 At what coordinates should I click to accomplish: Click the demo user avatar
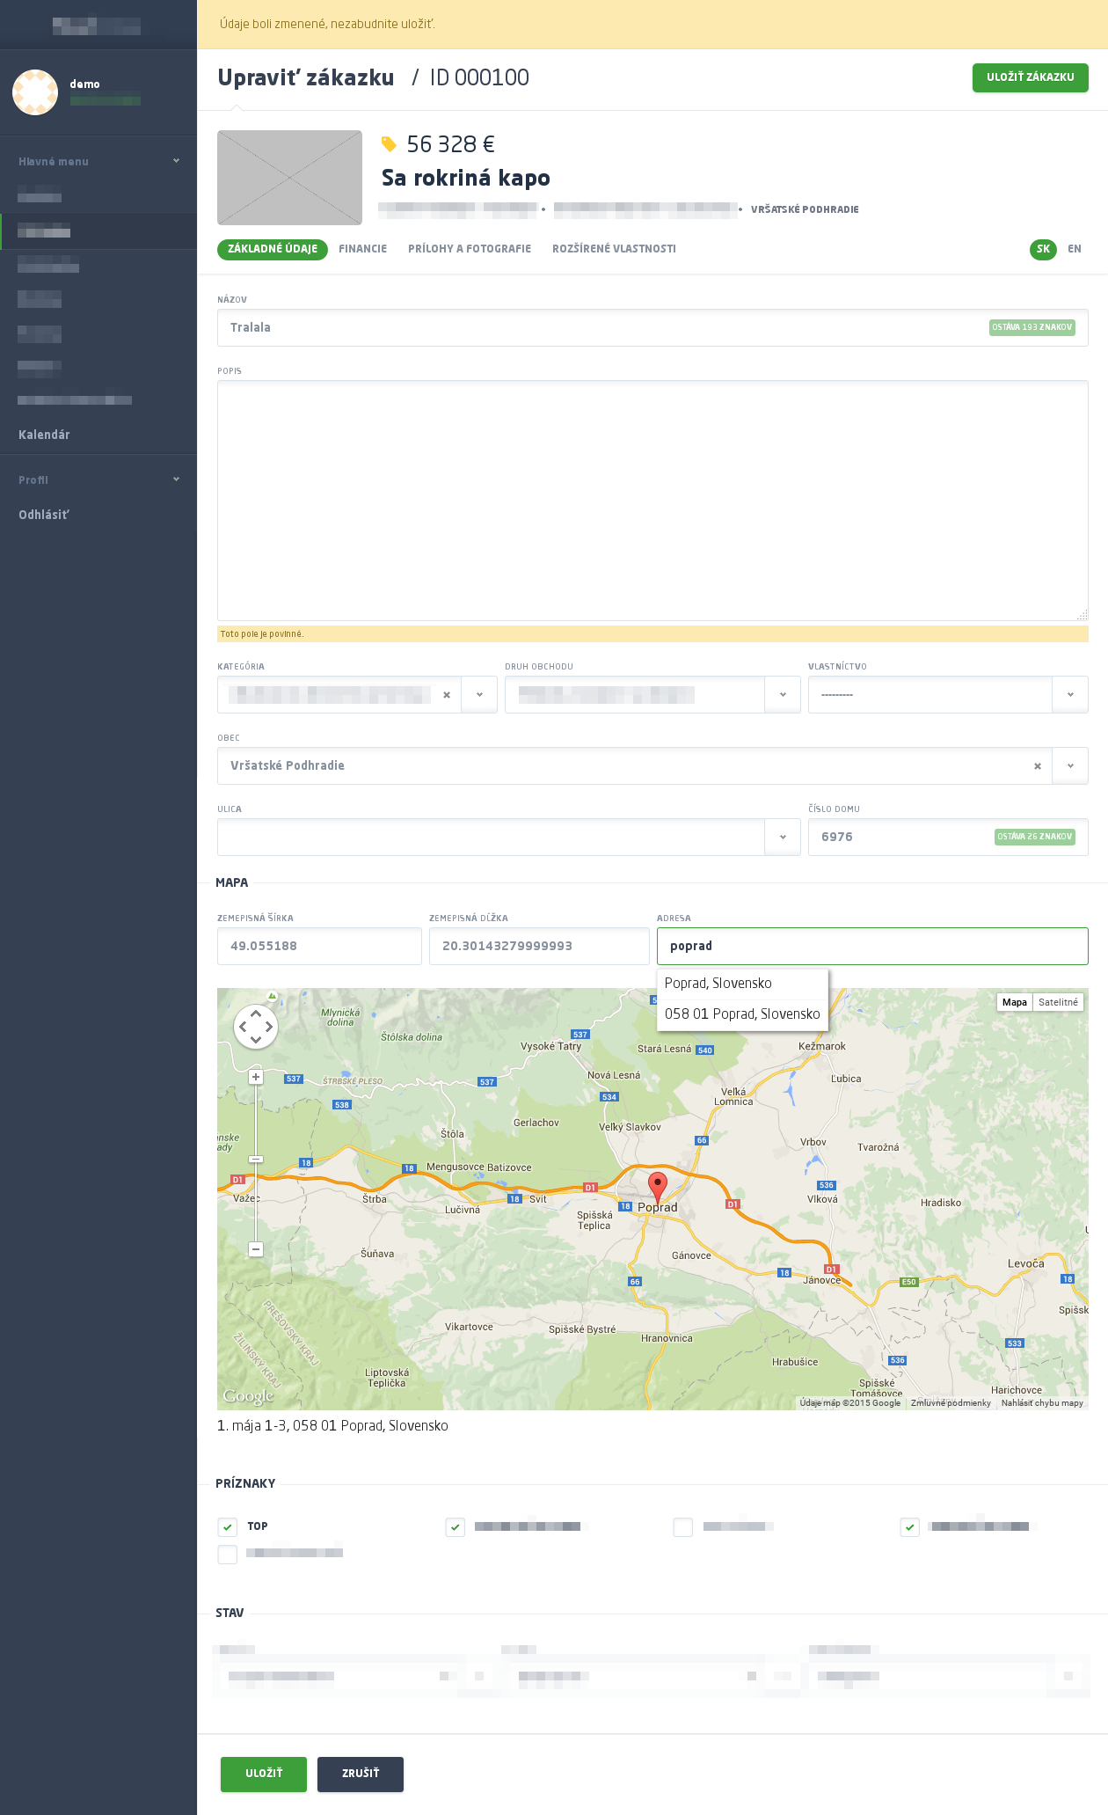pyautogui.click(x=35, y=92)
